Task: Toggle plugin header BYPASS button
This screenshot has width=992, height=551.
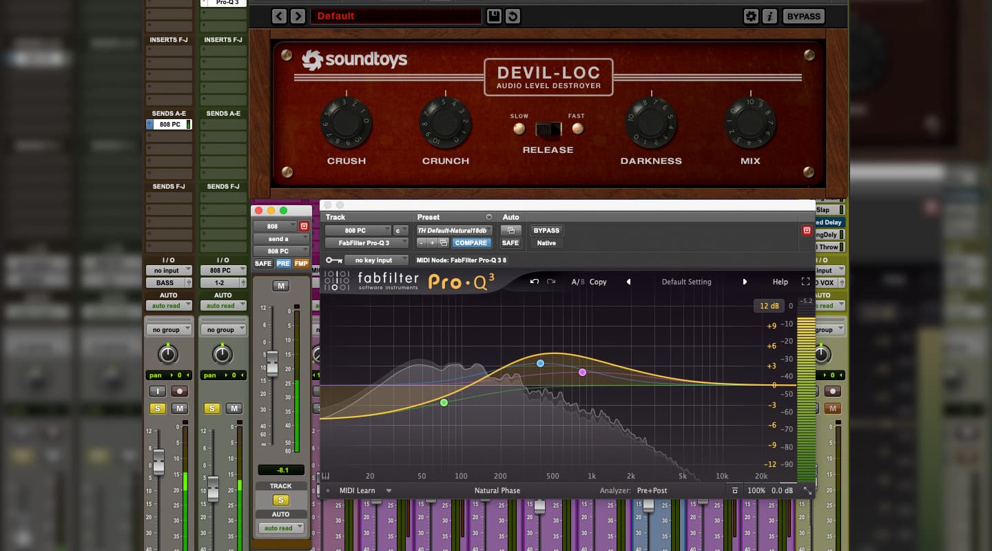Action: click(546, 231)
